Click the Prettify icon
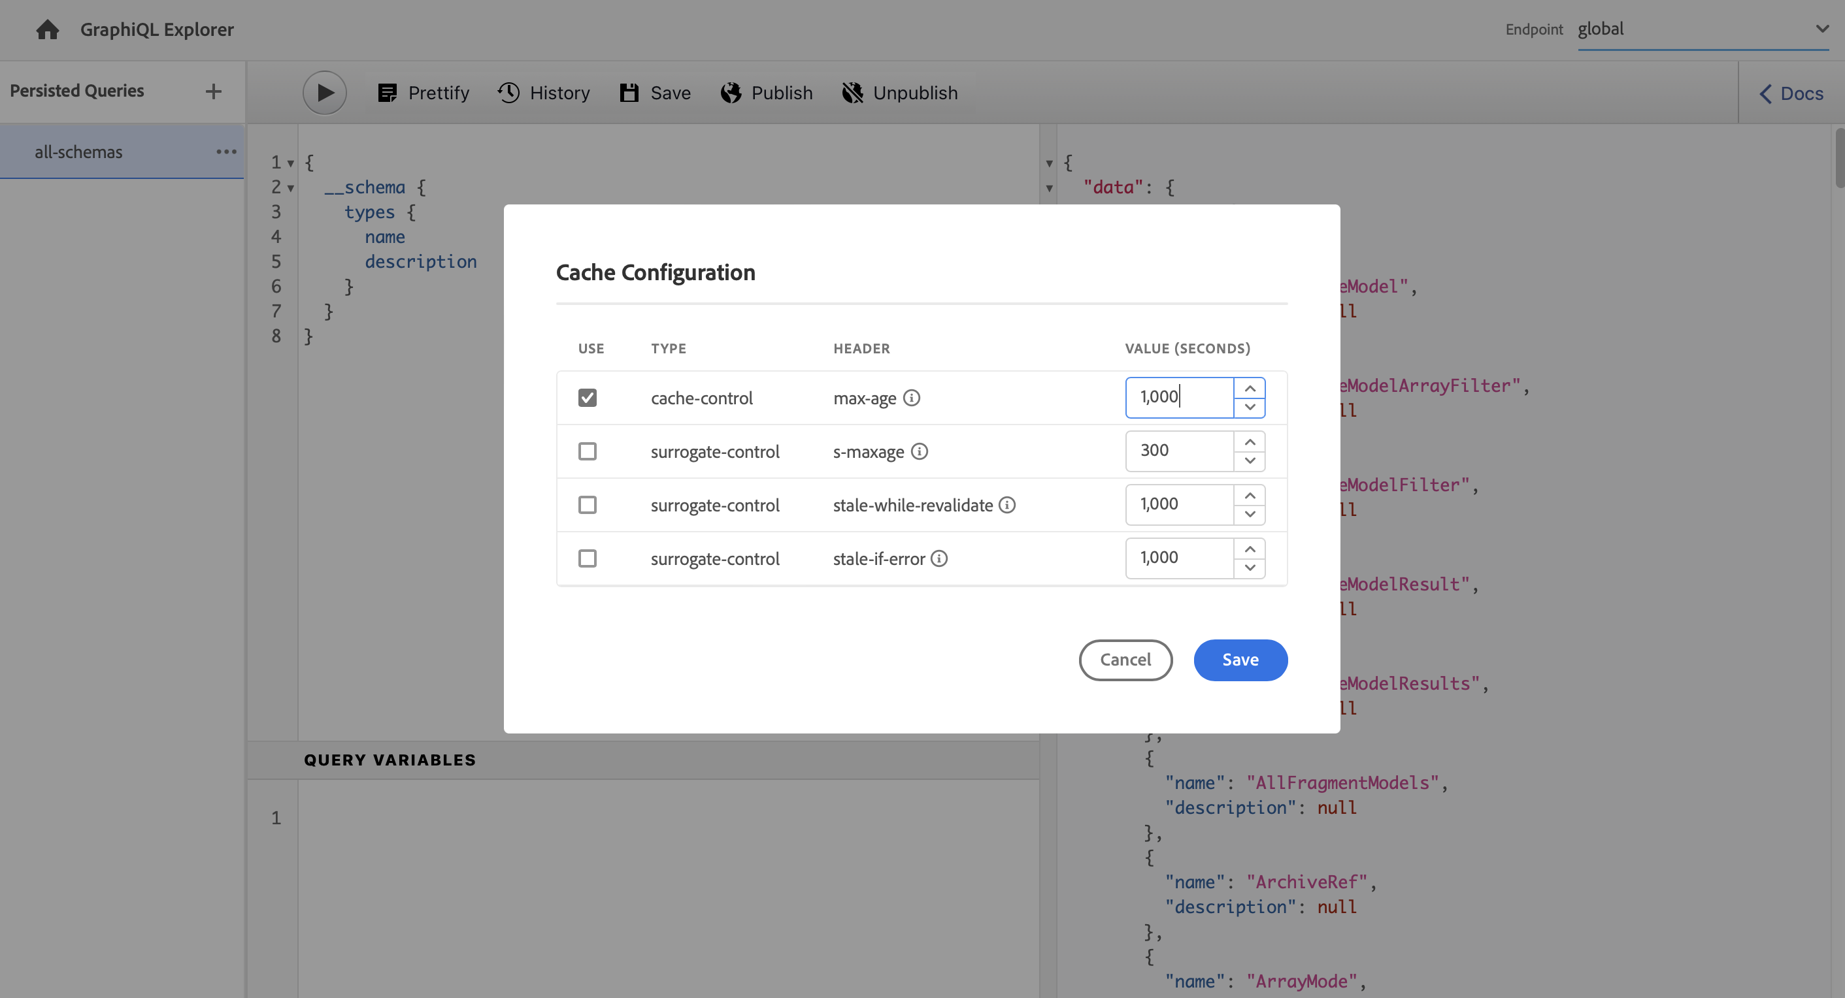 [x=388, y=93]
